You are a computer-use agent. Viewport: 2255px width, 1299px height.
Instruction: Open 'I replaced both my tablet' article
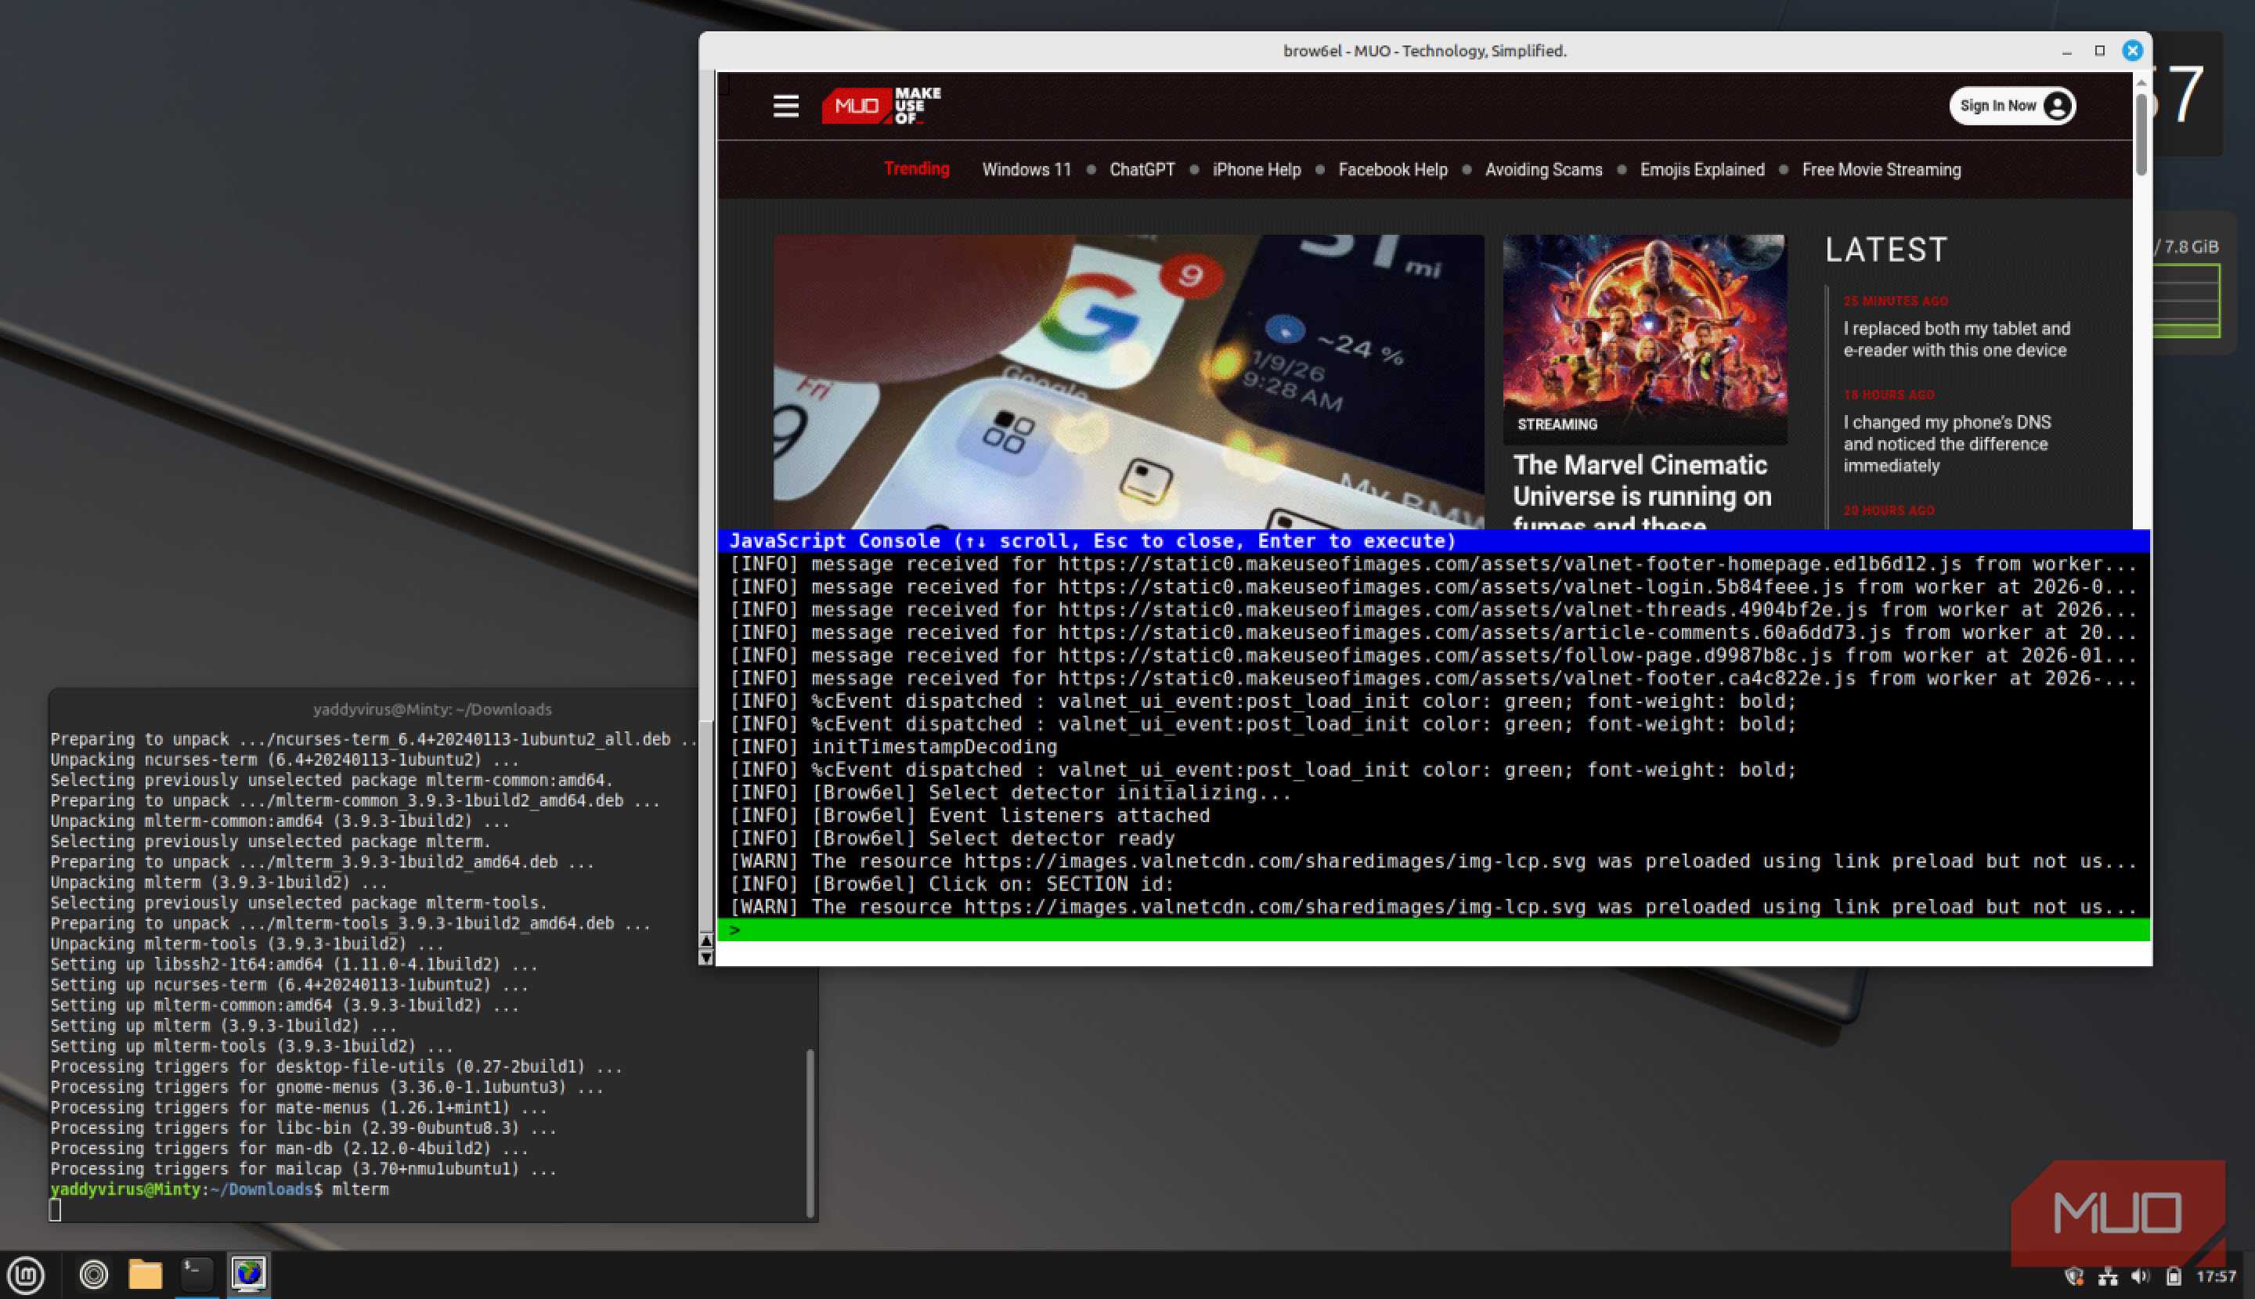tap(1956, 339)
